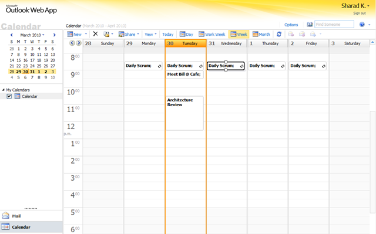Go to previous month in mini calendar
Image resolution: width=376 pixels, height=234 pixels.
pos(12,35)
